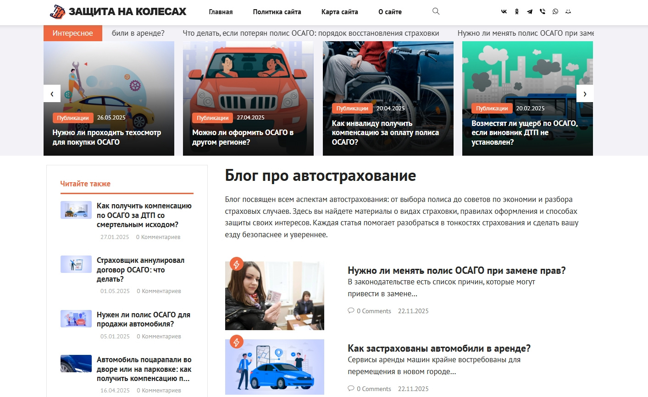Viewport: 648px width, 397px height.
Task: Click date 22.11.2025 under 'Нужно ли менять полис'
Action: coord(413,311)
